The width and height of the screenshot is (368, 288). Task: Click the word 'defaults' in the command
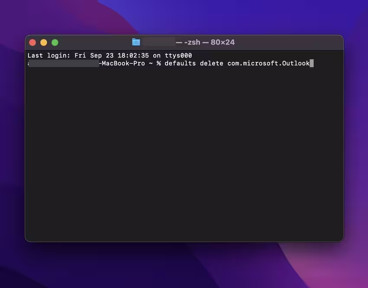(180, 63)
